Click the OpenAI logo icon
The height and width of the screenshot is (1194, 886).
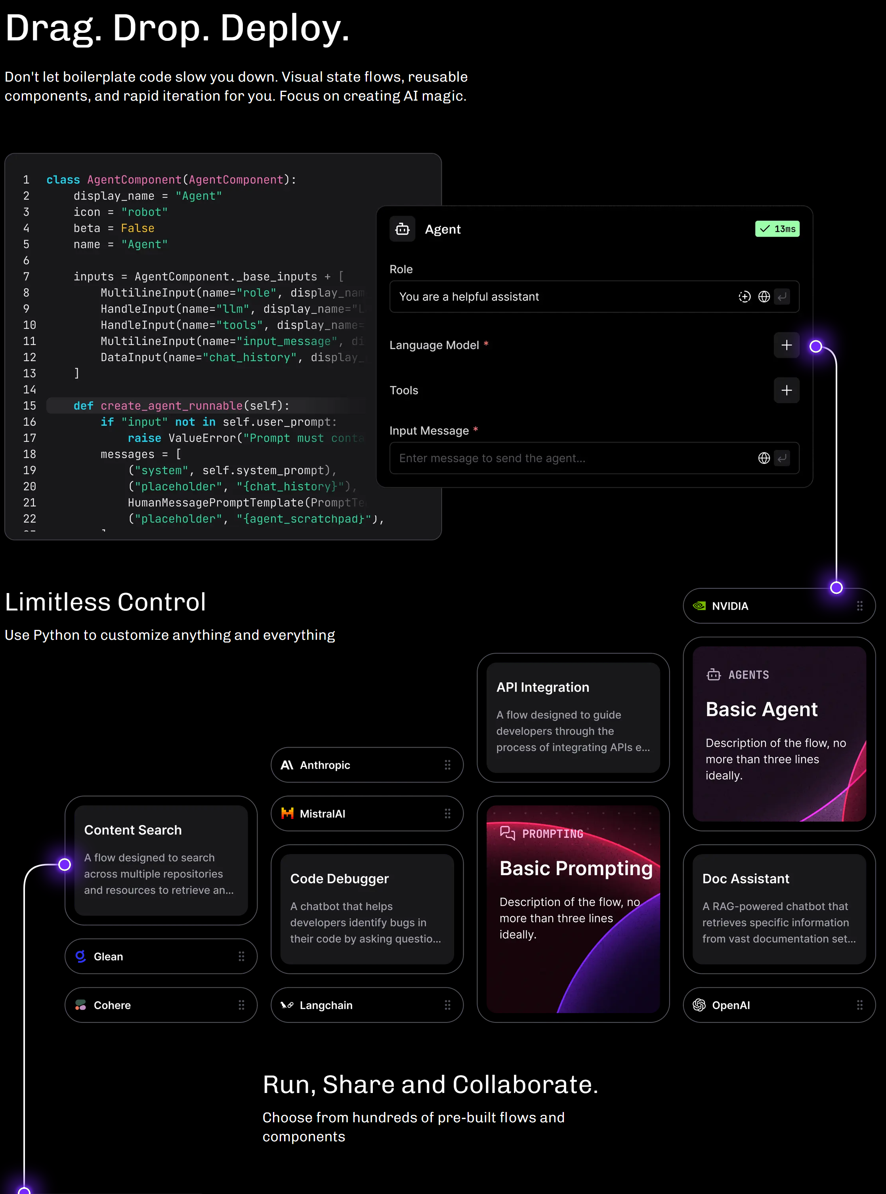(699, 1005)
